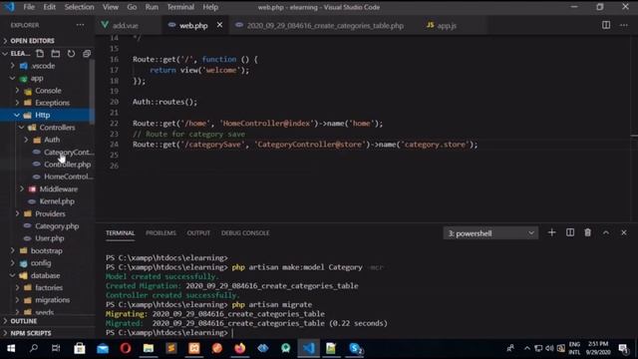The height and width of the screenshot is (359, 638).
Task: Expand the factories folder
Action: [x=49, y=288]
